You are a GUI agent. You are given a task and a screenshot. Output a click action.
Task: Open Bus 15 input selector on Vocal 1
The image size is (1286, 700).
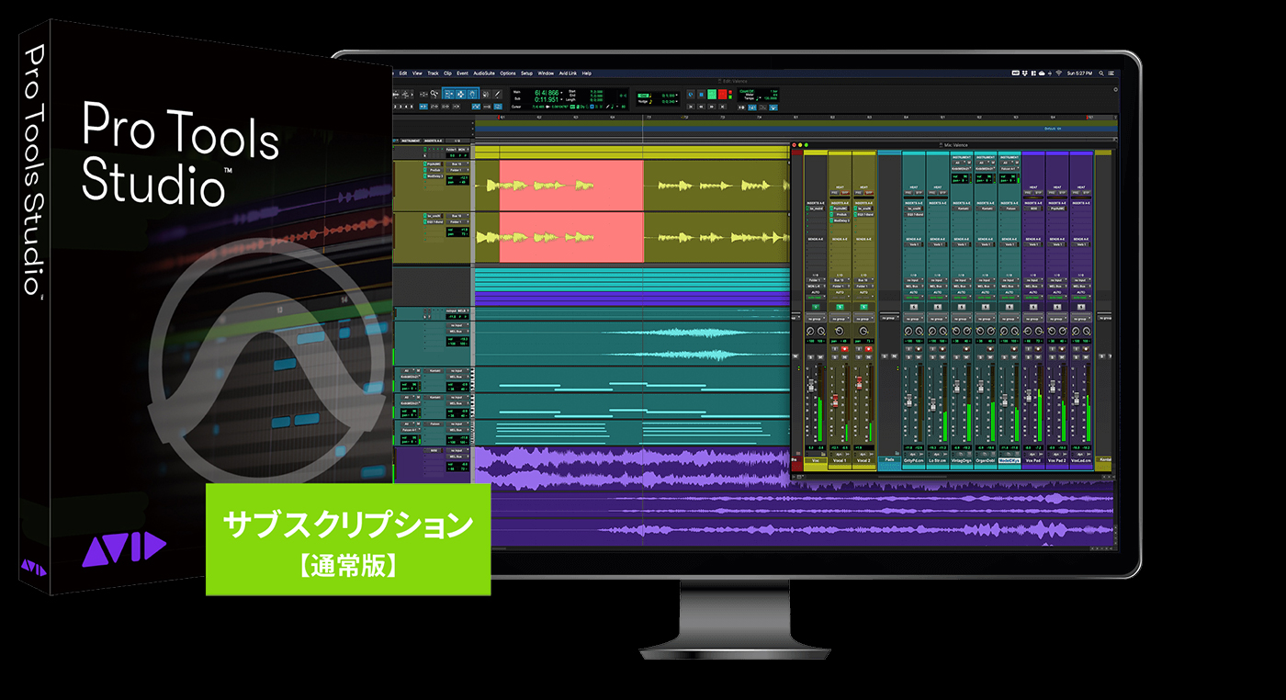(x=840, y=280)
